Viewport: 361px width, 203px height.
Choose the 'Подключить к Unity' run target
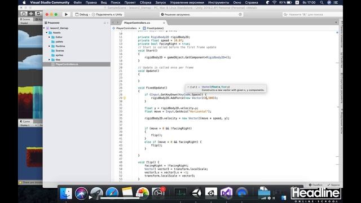tap(107, 15)
